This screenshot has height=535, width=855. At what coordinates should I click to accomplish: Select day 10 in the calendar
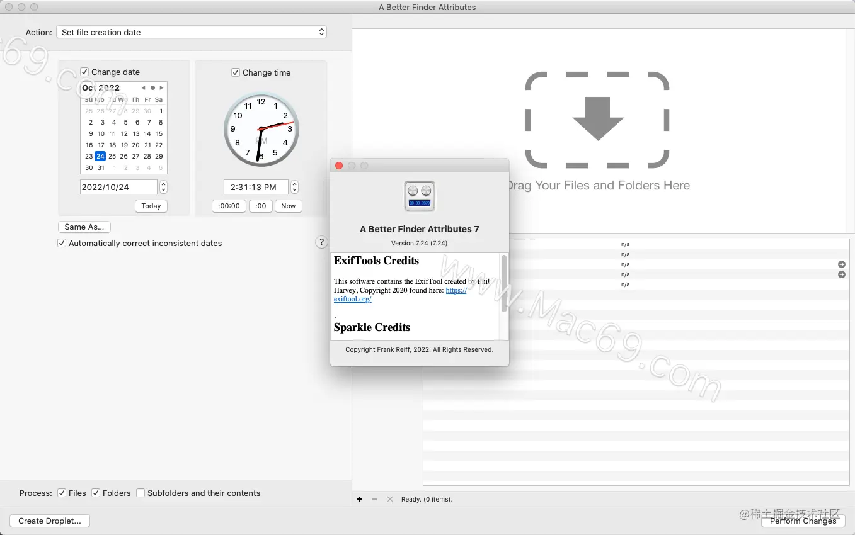tap(101, 133)
